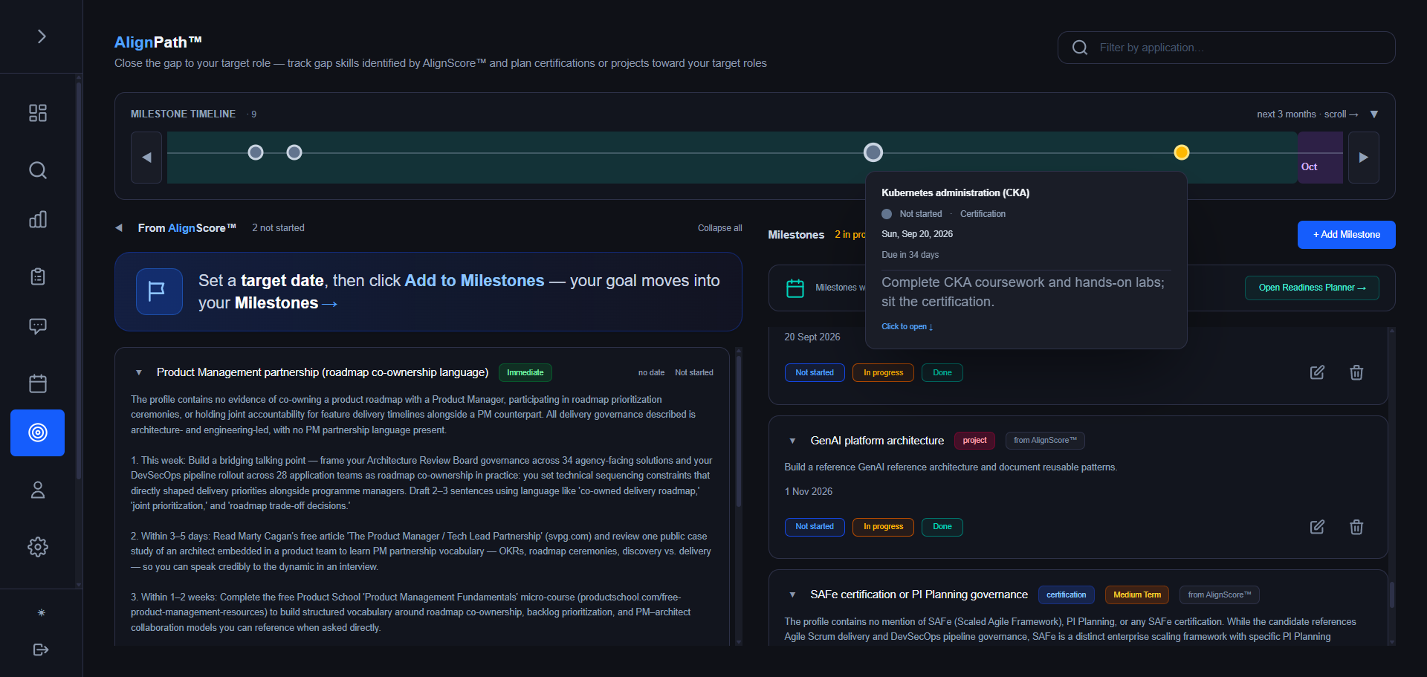
Task: Open the user profile icon in sidebar
Action: point(38,490)
